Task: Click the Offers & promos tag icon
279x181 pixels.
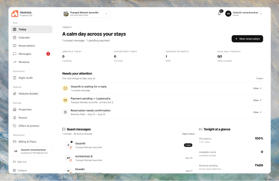Action: (15, 126)
